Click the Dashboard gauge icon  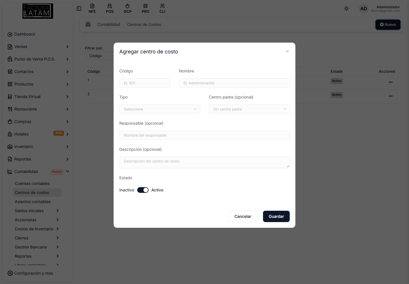point(10,34)
